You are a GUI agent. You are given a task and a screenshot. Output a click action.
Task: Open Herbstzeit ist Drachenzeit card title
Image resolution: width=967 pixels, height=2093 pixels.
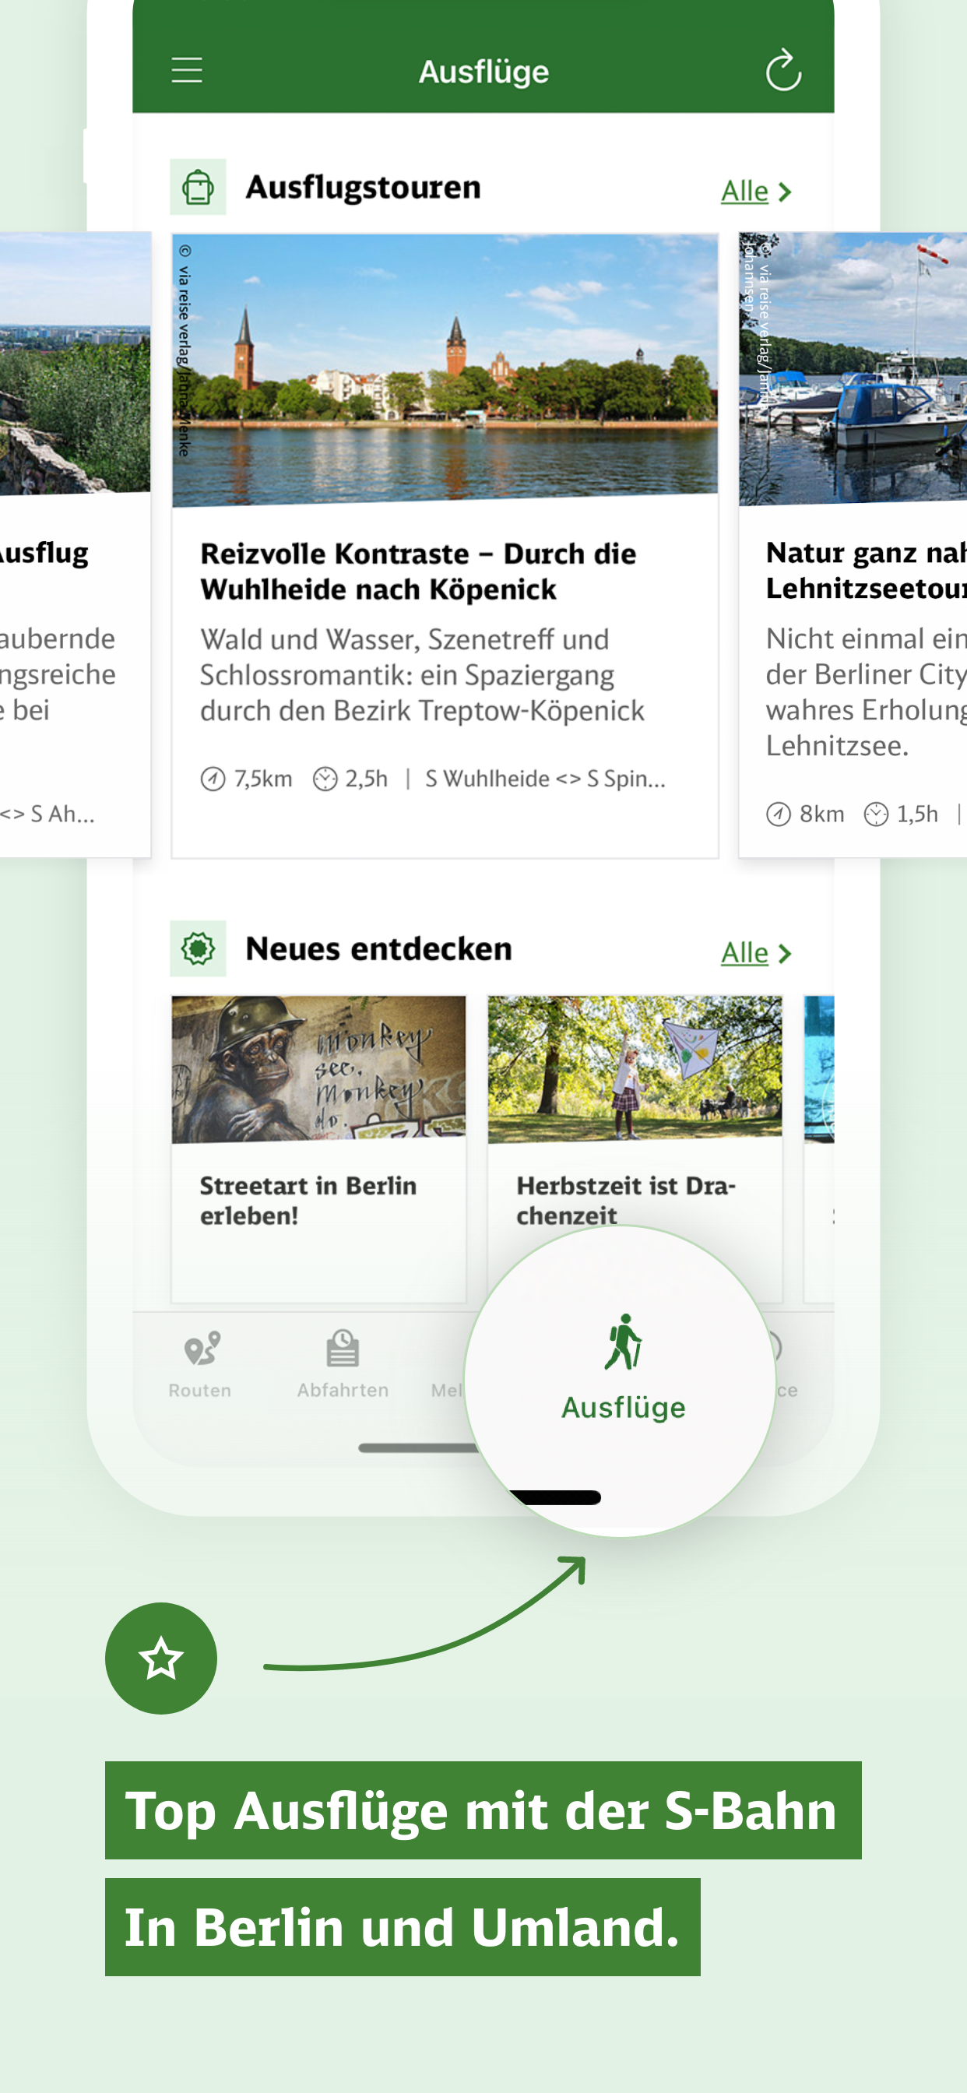[626, 1200]
